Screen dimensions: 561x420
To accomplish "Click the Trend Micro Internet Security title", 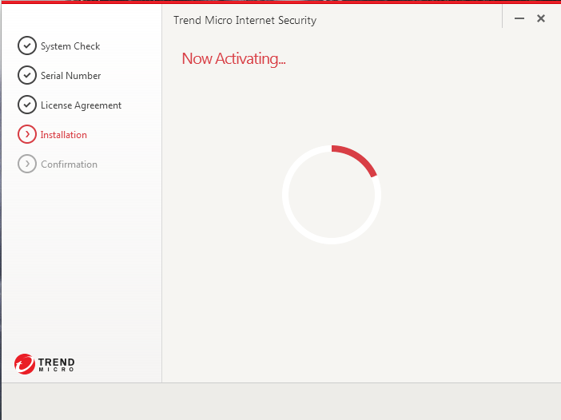I will pyautogui.click(x=245, y=21).
